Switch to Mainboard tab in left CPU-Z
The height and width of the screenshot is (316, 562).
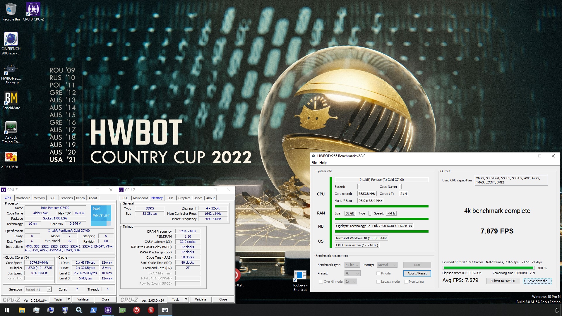click(x=23, y=198)
